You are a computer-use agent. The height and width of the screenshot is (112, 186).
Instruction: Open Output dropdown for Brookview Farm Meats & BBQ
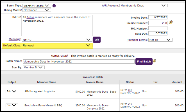(x=12, y=105)
